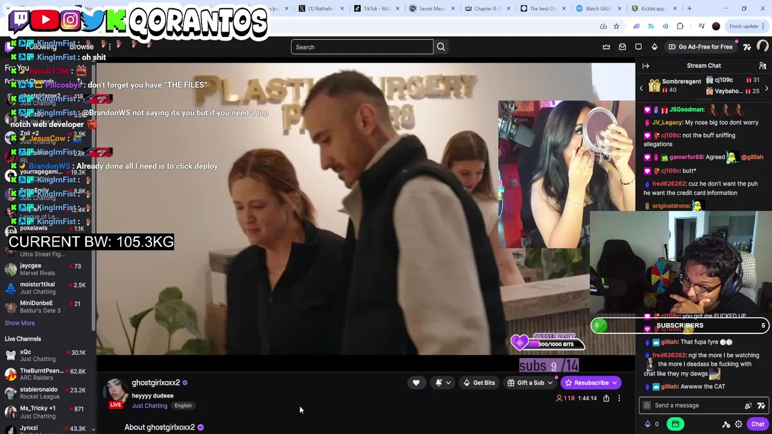Screen dimensions: 772x434
Task: Open stream more options three dots
Action: click(619, 398)
